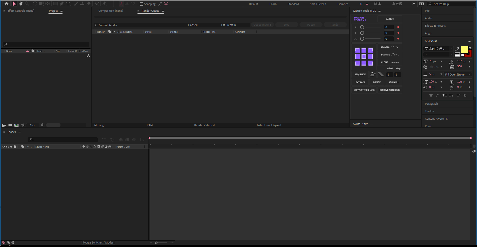This screenshot has width=477, height=247.
Task: Click the Motion Tools align-sequence icon
Action: coord(373,75)
